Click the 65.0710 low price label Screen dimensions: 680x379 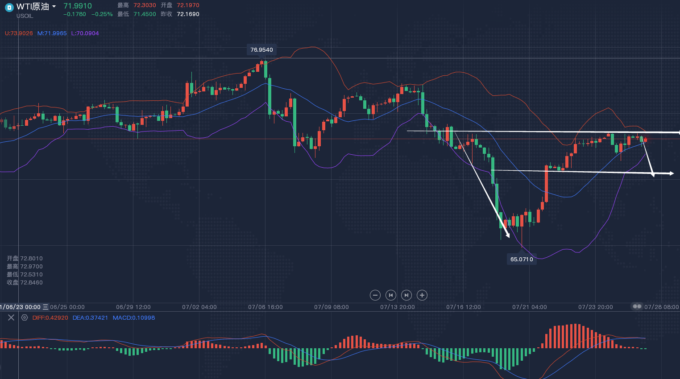[x=522, y=259]
